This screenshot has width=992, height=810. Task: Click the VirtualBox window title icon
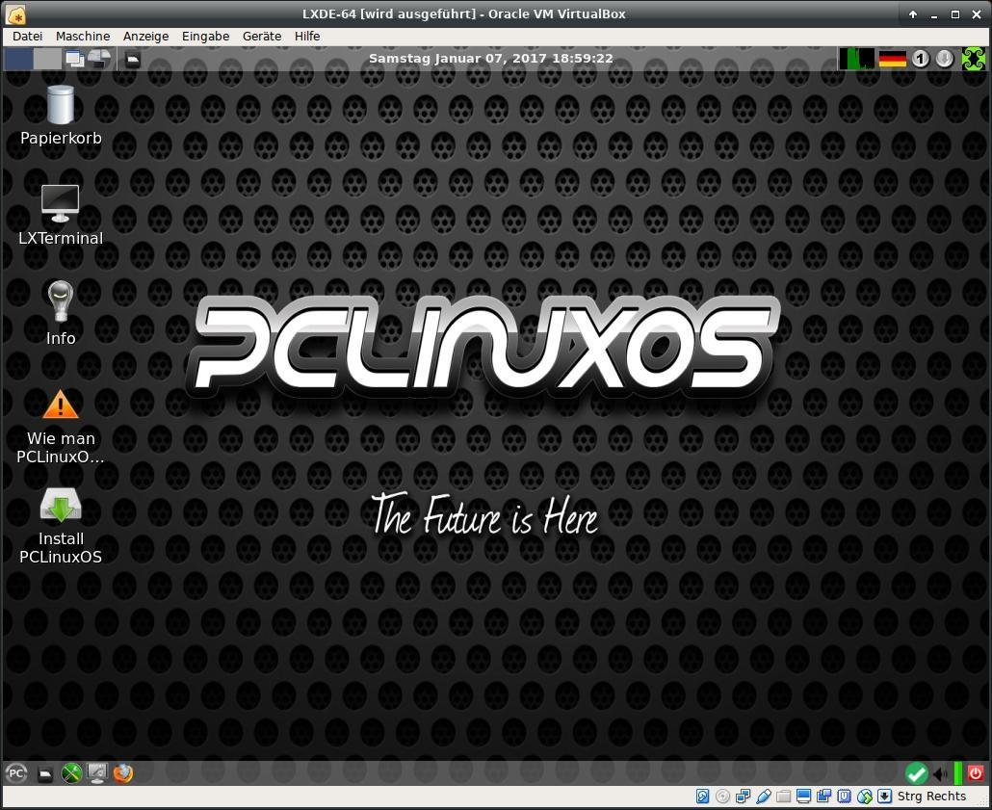[16, 13]
